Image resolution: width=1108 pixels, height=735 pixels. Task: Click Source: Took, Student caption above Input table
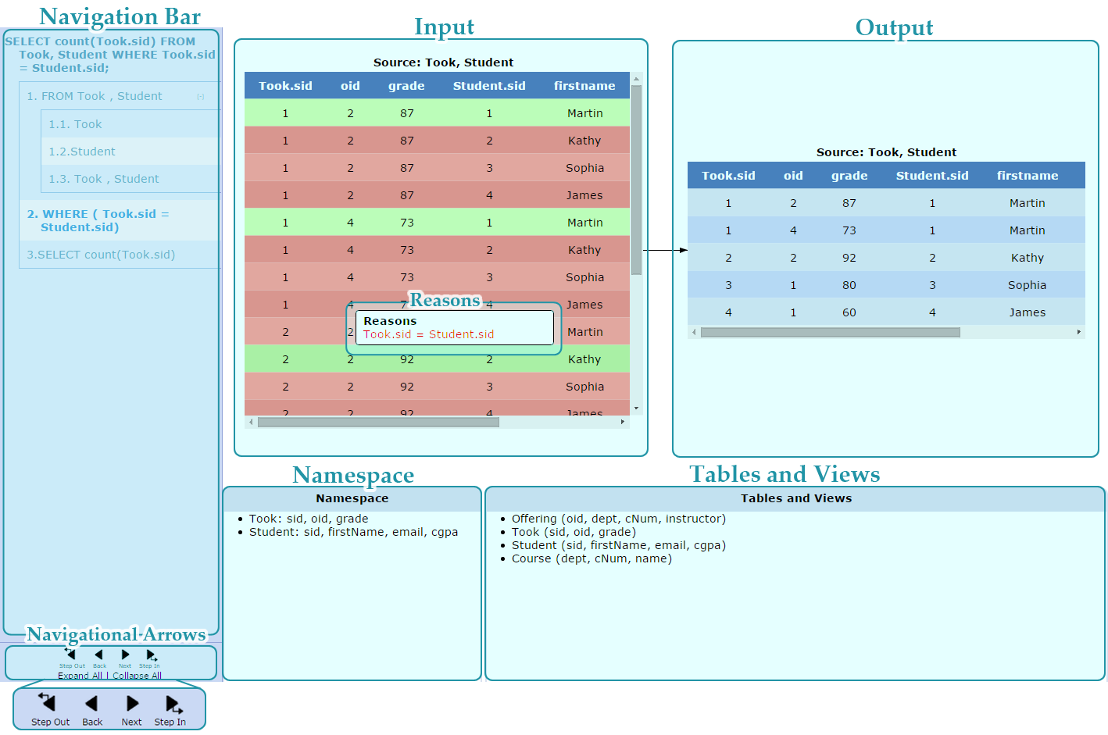coord(443,62)
